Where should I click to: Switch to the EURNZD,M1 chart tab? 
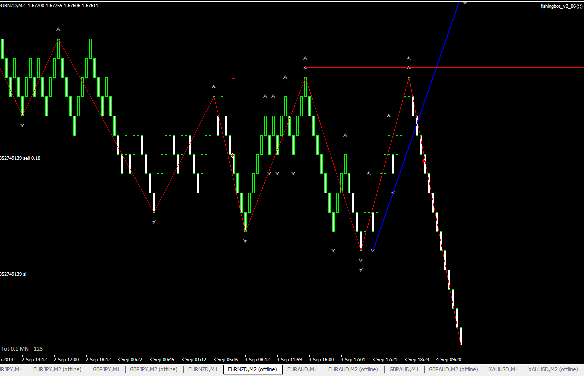coord(203,369)
